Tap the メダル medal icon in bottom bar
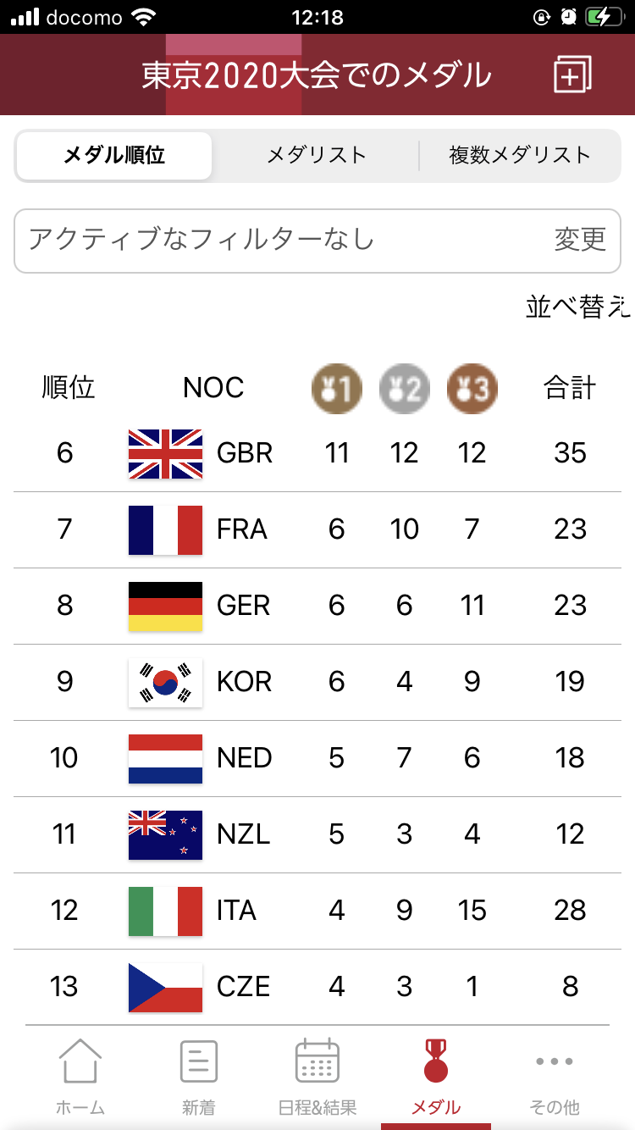The image size is (635, 1130). click(436, 1061)
